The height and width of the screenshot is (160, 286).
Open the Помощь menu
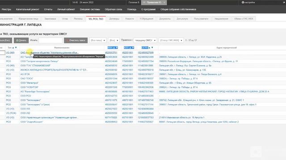pyautogui.click(x=132, y=9)
